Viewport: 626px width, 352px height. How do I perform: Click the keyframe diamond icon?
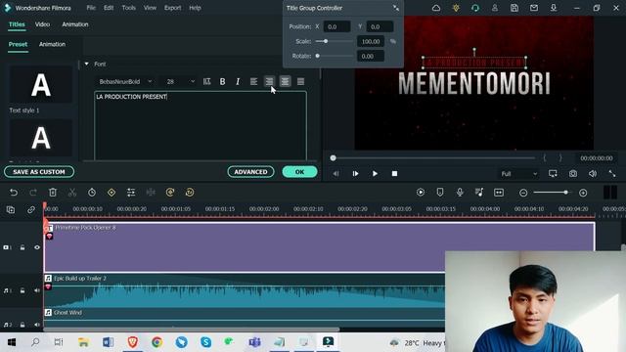click(112, 193)
